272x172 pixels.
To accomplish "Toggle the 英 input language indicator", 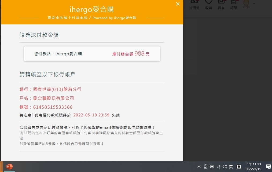I will point(231,167).
